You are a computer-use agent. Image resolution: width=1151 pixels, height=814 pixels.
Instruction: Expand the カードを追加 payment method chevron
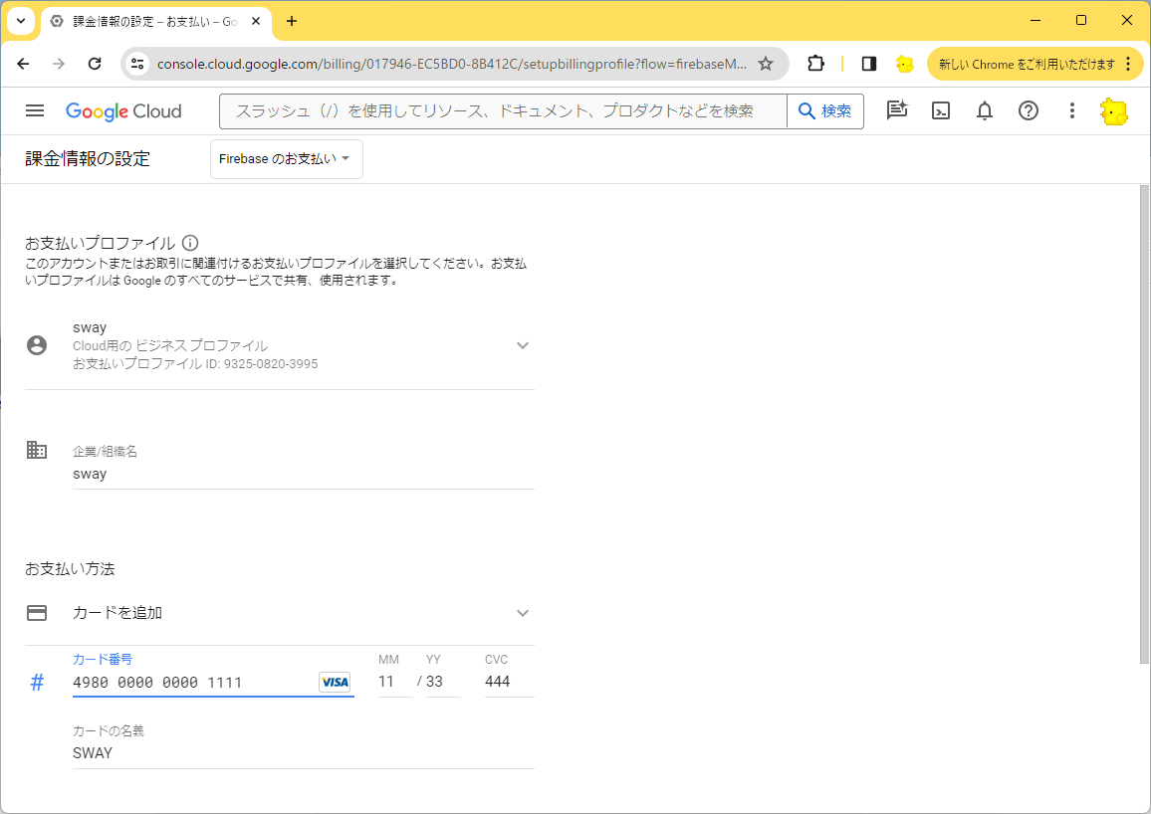pyautogui.click(x=523, y=613)
